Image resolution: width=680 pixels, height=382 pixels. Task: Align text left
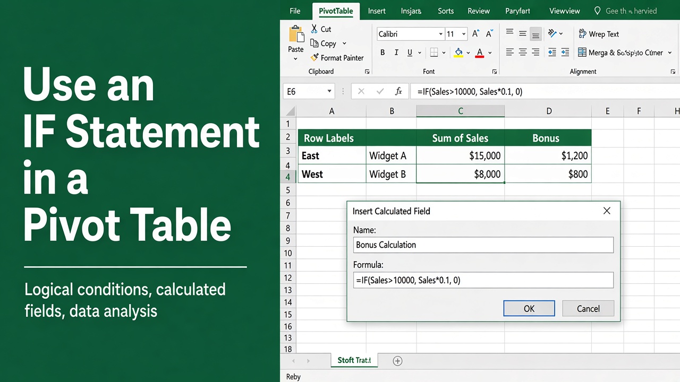click(x=510, y=53)
